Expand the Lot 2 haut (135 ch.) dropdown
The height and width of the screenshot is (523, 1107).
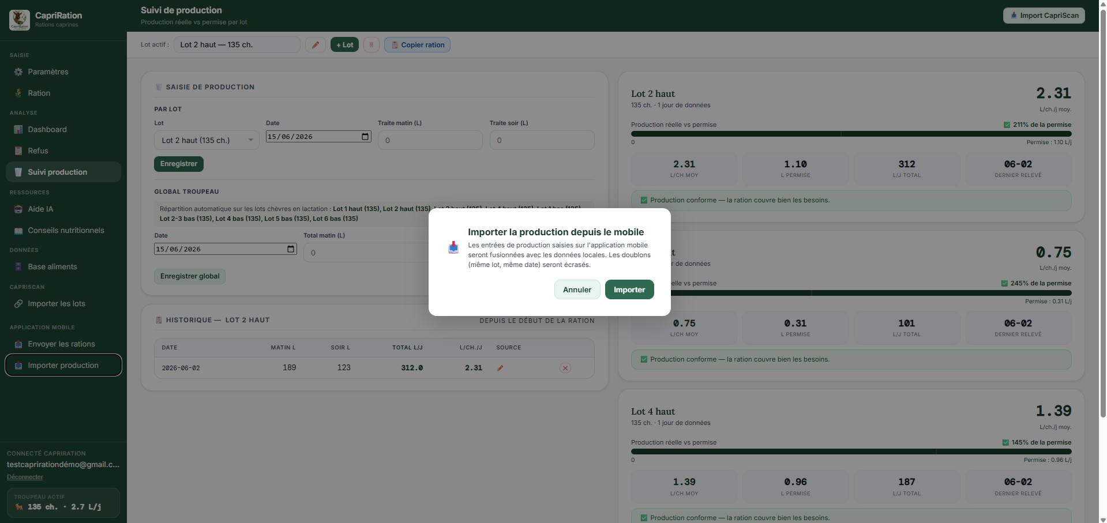[x=207, y=140]
